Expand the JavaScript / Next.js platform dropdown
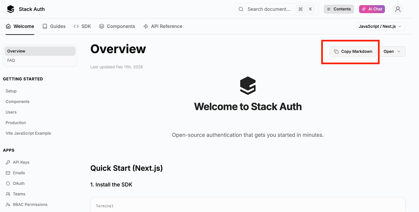This screenshot has width=419, height=212. click(x=380, y=26)
